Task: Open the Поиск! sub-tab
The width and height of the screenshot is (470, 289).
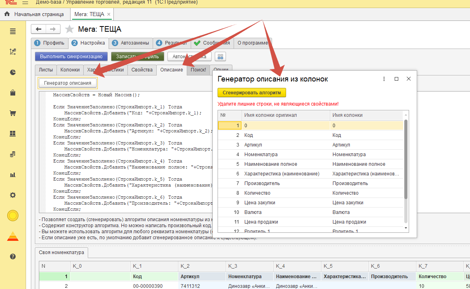Action: [198, 70]
